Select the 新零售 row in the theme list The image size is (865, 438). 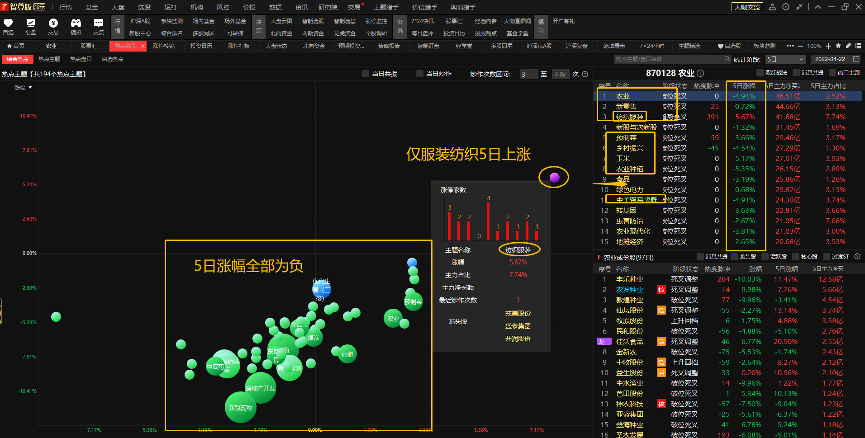[727, 107]
